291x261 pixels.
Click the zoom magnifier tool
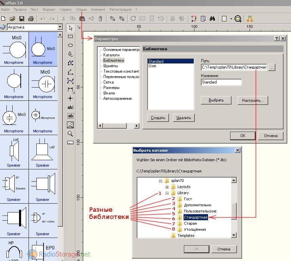coord(70,133)
